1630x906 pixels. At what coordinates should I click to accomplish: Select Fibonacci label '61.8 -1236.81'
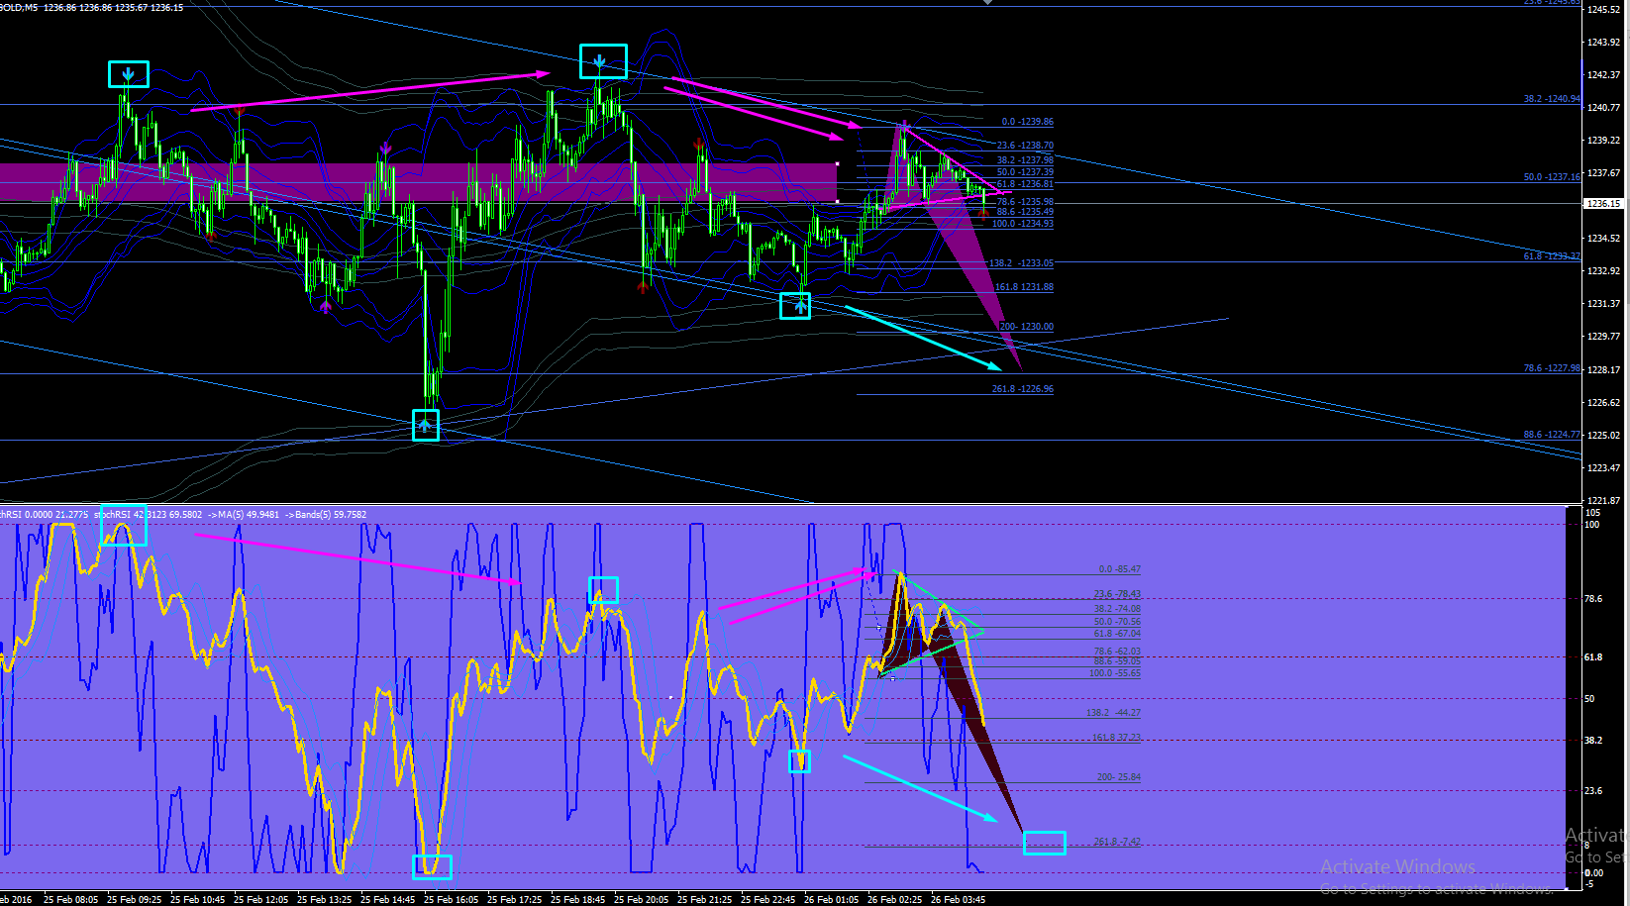click(1025, 184)
